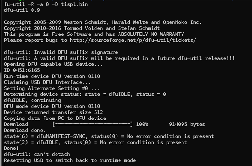Click the 'Run-time device DFU version 0110' line

click(x=52, y=76)
